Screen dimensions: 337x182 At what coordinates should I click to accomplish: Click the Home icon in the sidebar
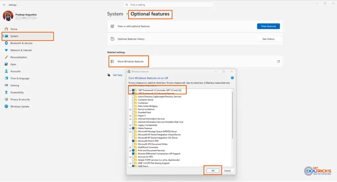[6, 29]
